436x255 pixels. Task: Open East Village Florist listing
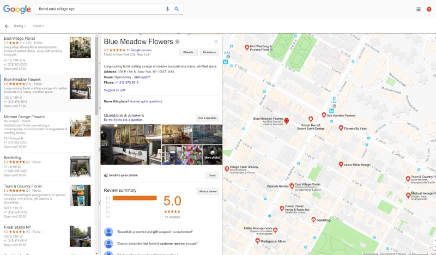point(47,53)
